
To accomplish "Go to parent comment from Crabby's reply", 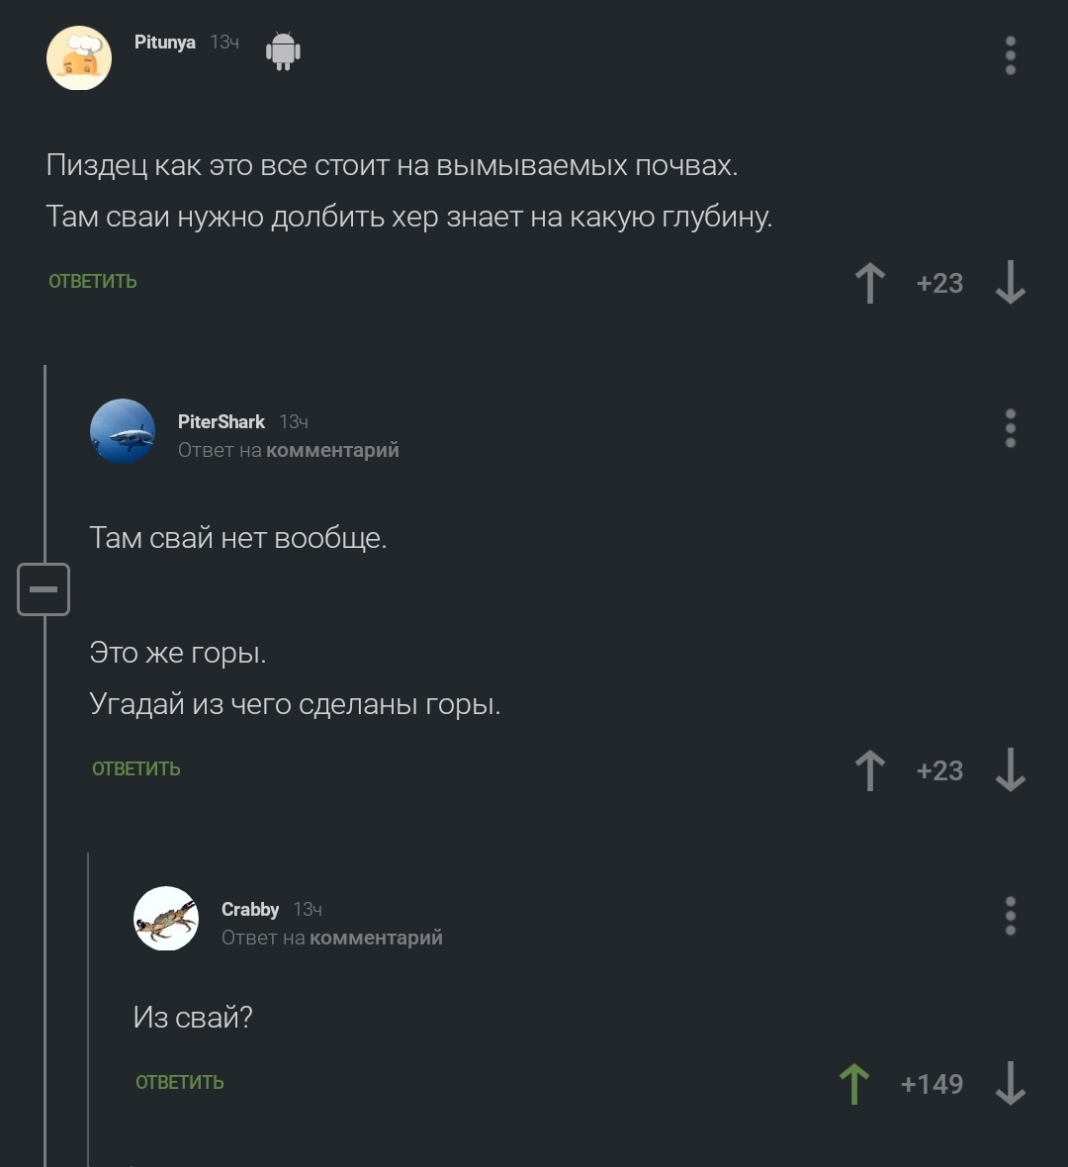I will (376, 938).
